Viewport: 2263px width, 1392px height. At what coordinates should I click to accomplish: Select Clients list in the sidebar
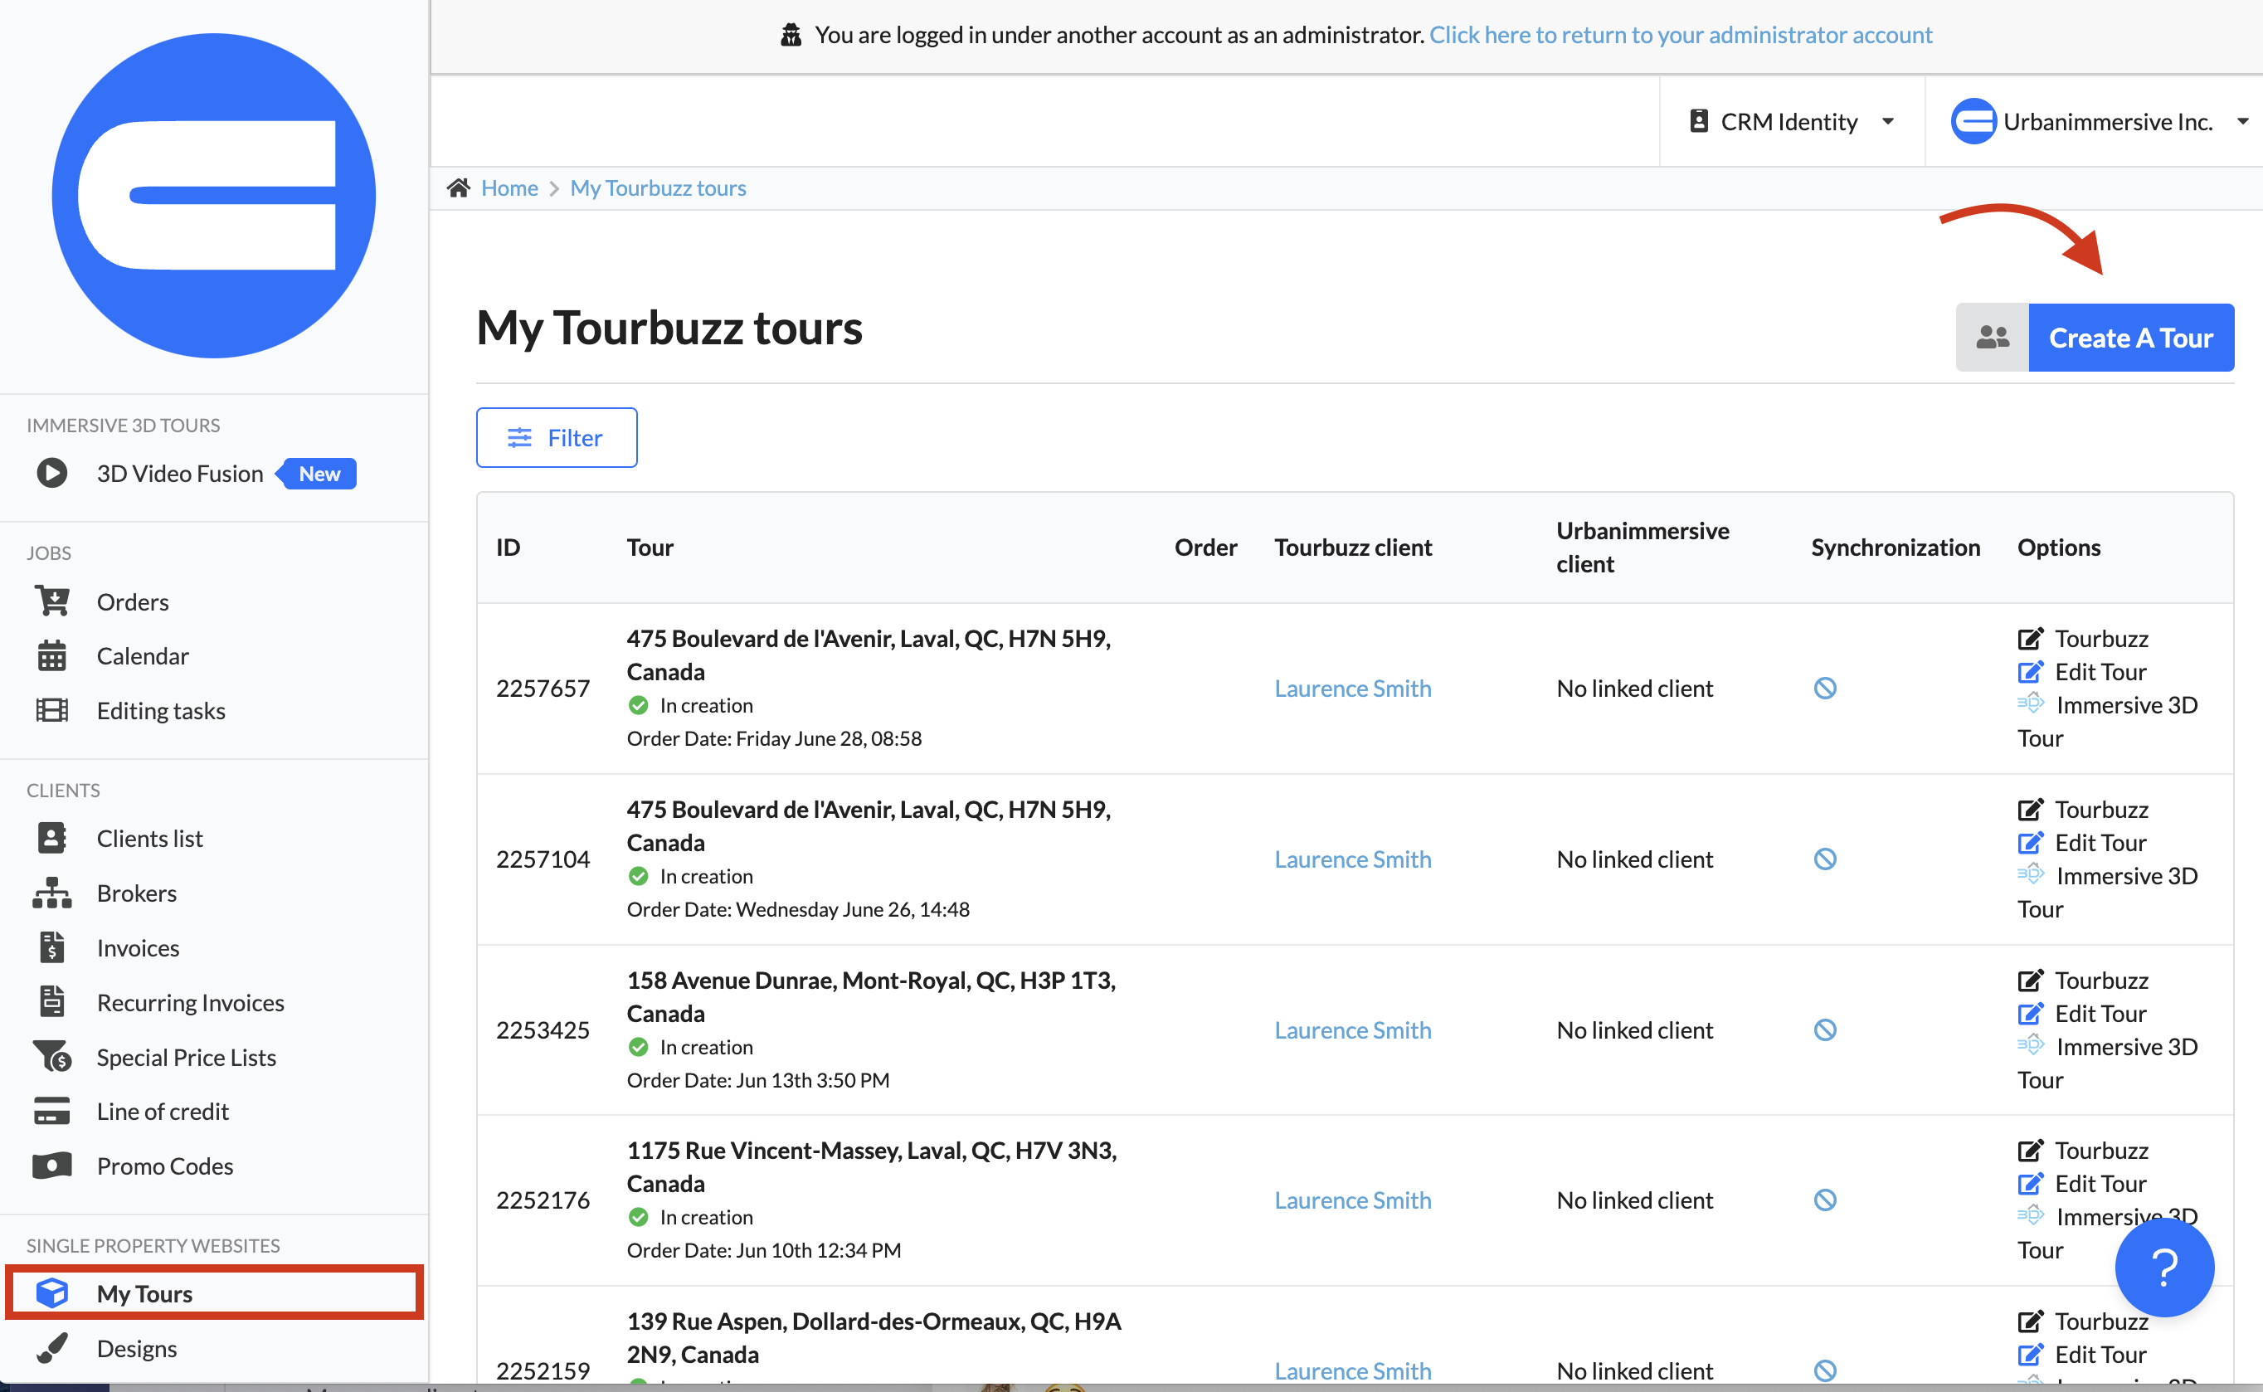point(150,838)
